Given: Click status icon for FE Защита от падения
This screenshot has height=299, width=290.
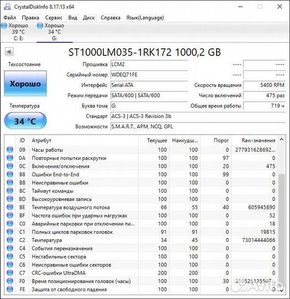Looking at the screenshot, I should tap(10, 289).
